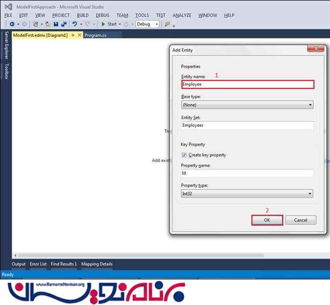This screenshot has width=330, height=305.
Task: Open the BUILD menu
Action: click(x=82, y=15)
